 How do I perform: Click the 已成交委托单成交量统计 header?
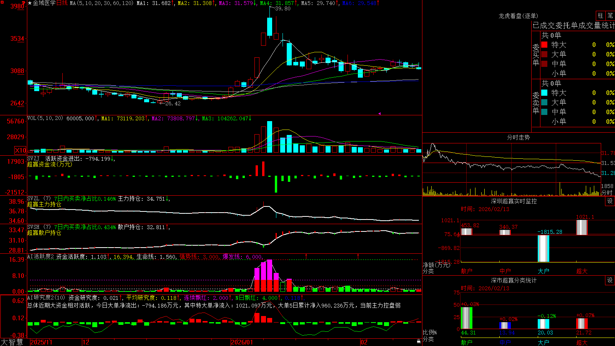573,25
